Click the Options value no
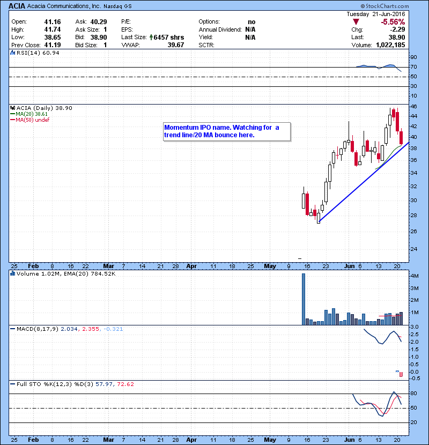The width and height of the screenshot is (429, 445). [x=252, y=22]
